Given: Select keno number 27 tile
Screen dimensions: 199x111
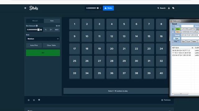Looking at the screenshot, I should tap(99, 61).
